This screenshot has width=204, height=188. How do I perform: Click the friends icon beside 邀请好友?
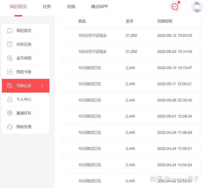point(10,113)
